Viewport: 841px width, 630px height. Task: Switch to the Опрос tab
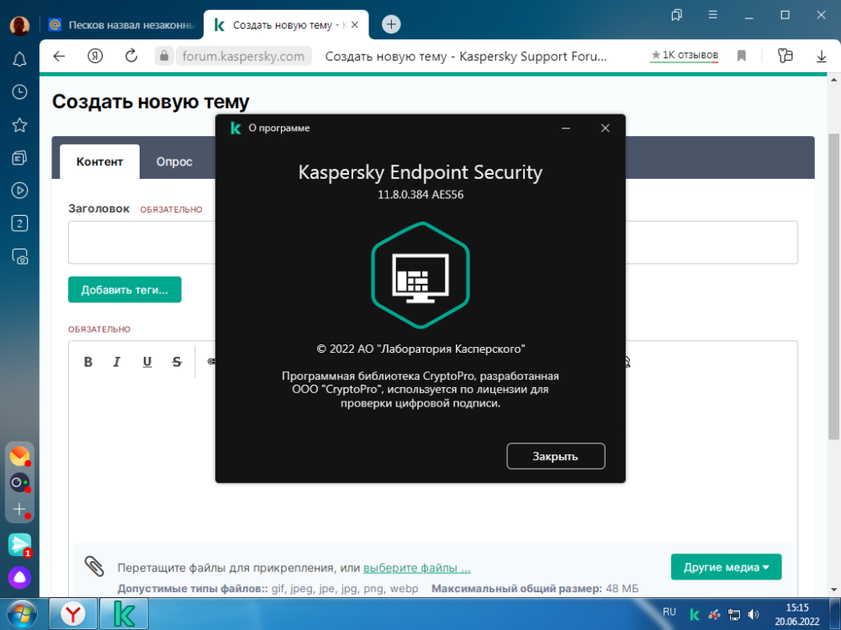coord(174,161)
